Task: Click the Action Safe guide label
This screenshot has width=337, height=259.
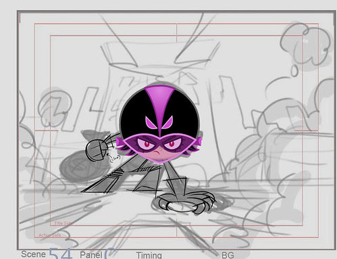Action: click(50, 235)
